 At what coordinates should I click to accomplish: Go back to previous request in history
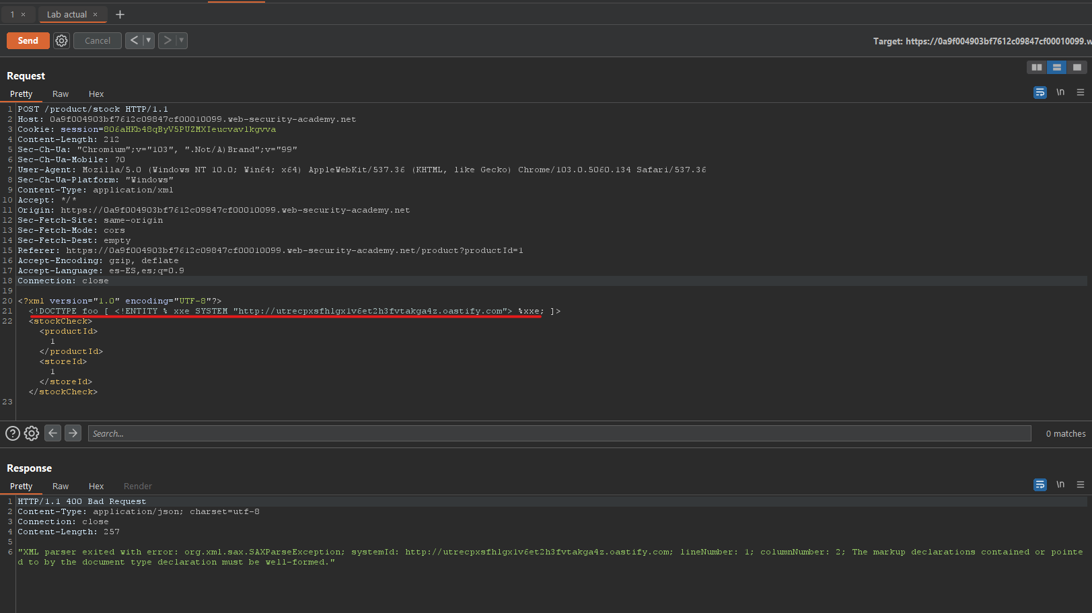[x=134, y=40]
